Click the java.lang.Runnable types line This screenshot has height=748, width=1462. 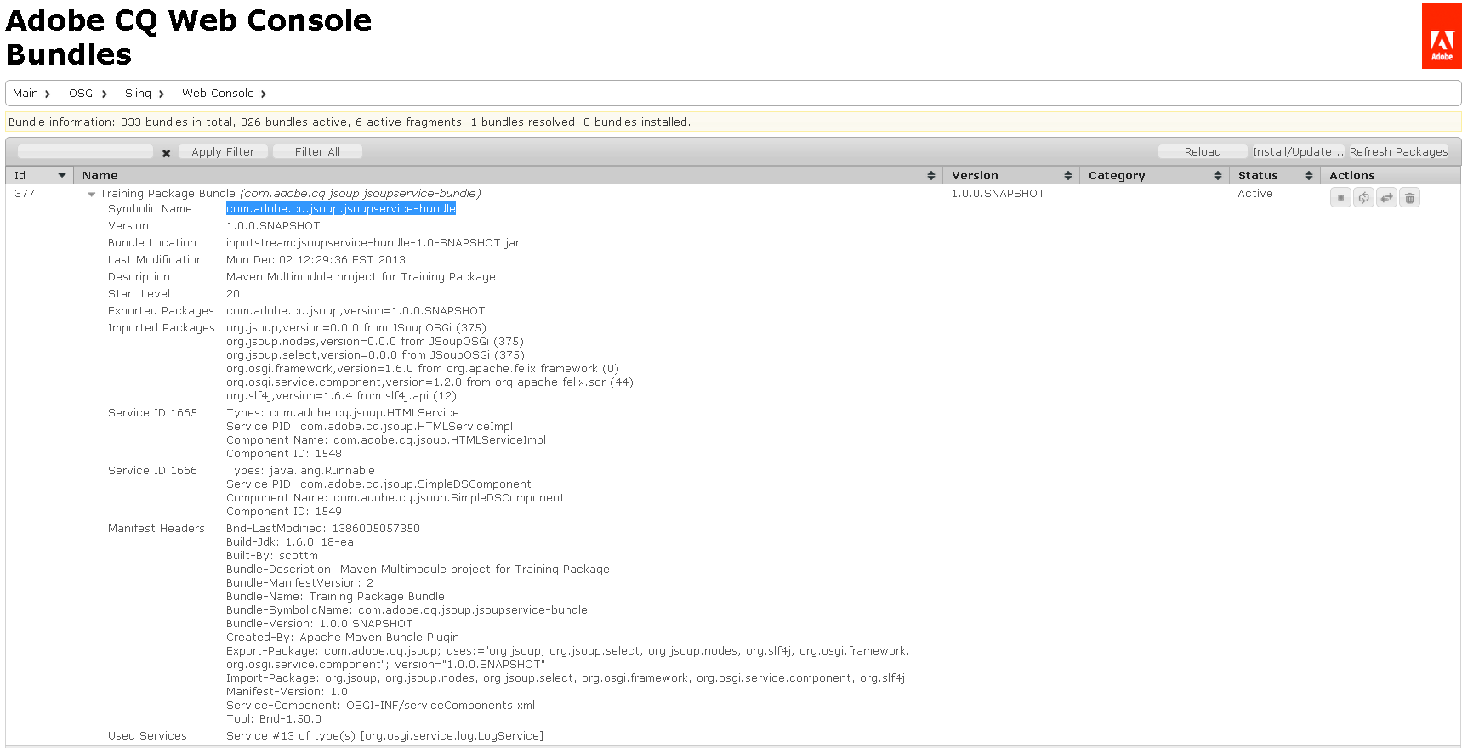pyautogui.click(x=300, y=471)
